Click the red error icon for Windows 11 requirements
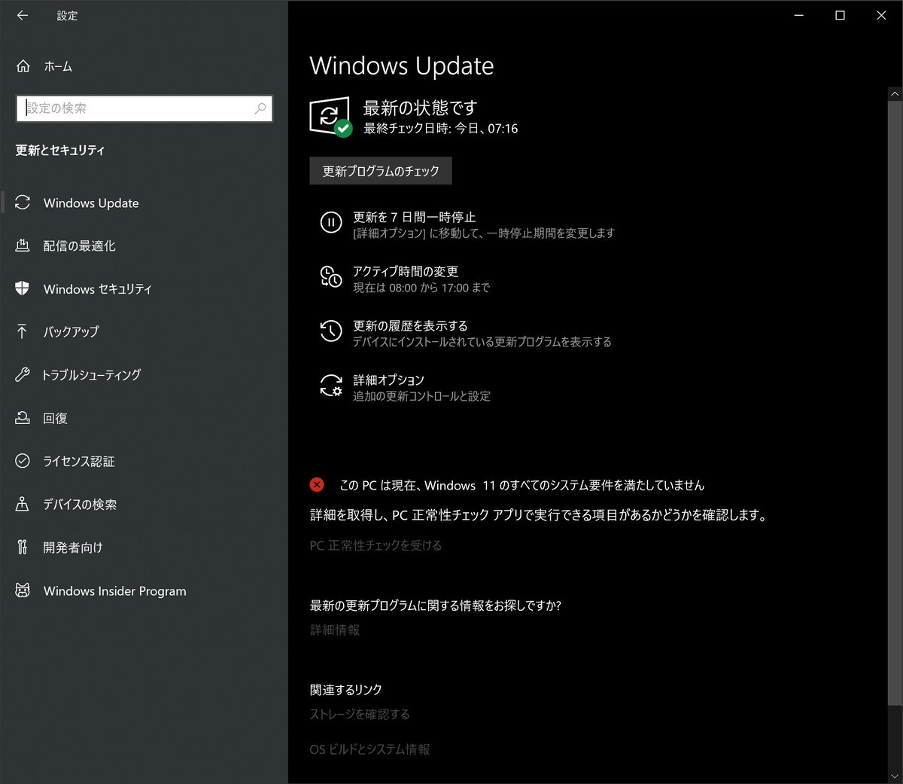The image size is (903, 784). pyautogui.click(x=317, y=484)
